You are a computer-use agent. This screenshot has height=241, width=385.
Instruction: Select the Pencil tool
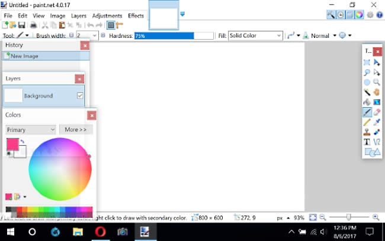coord(367,122)
